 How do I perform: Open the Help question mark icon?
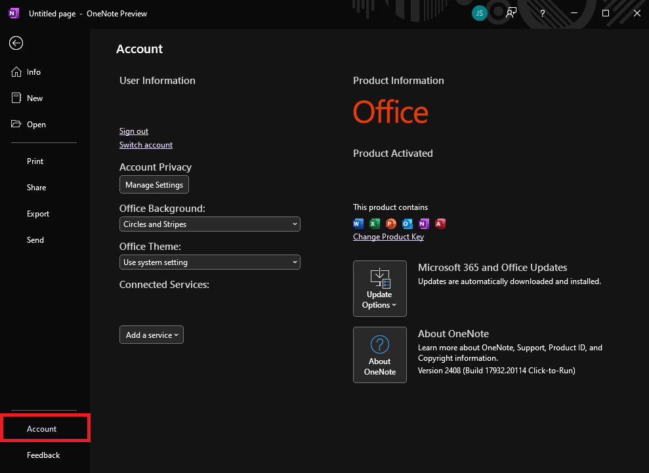click(542, 13)
